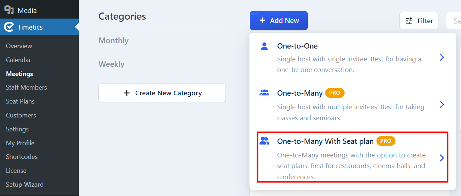Click the Media library icon in sidebar
Viewport: 461px width, 196px height.
click(9, 10)
